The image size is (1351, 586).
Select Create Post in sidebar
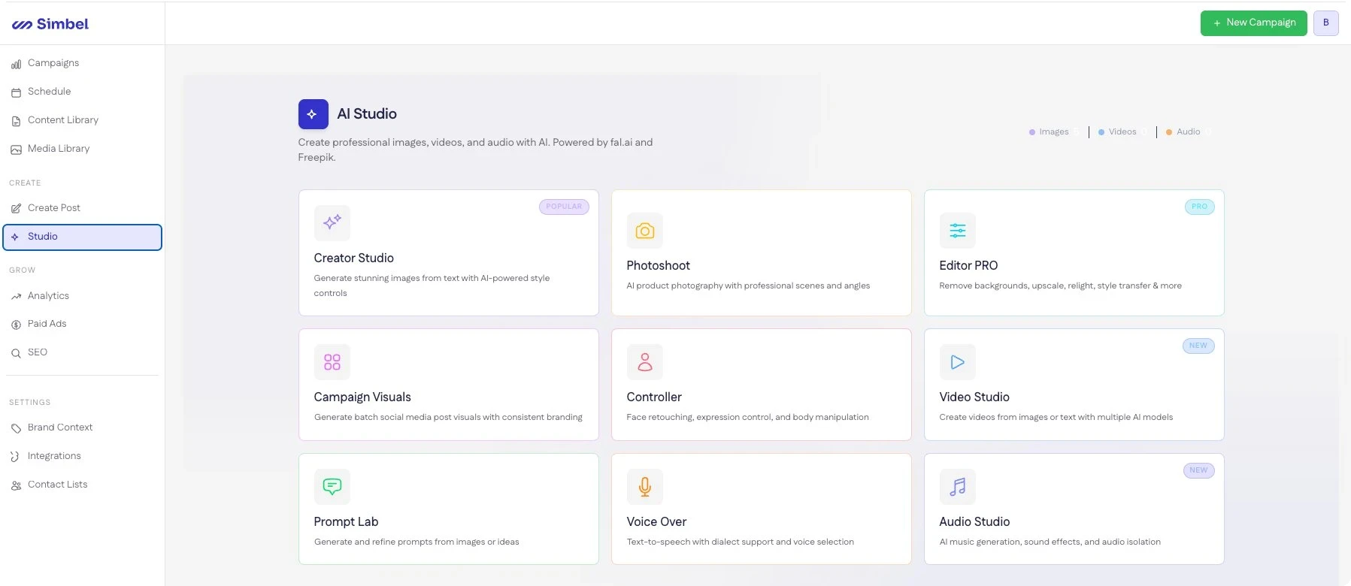(x=82, y=208)
